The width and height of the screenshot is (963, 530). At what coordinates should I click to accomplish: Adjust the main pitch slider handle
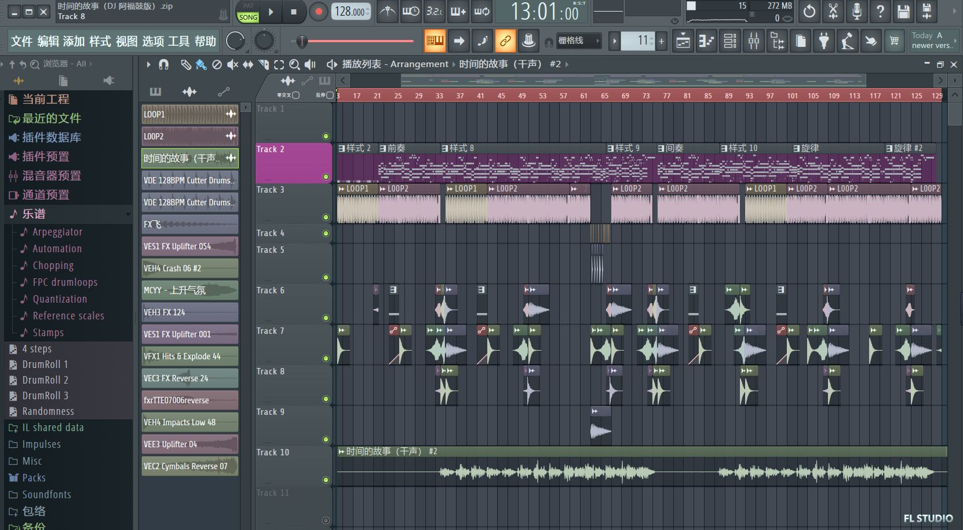(301, 41)
